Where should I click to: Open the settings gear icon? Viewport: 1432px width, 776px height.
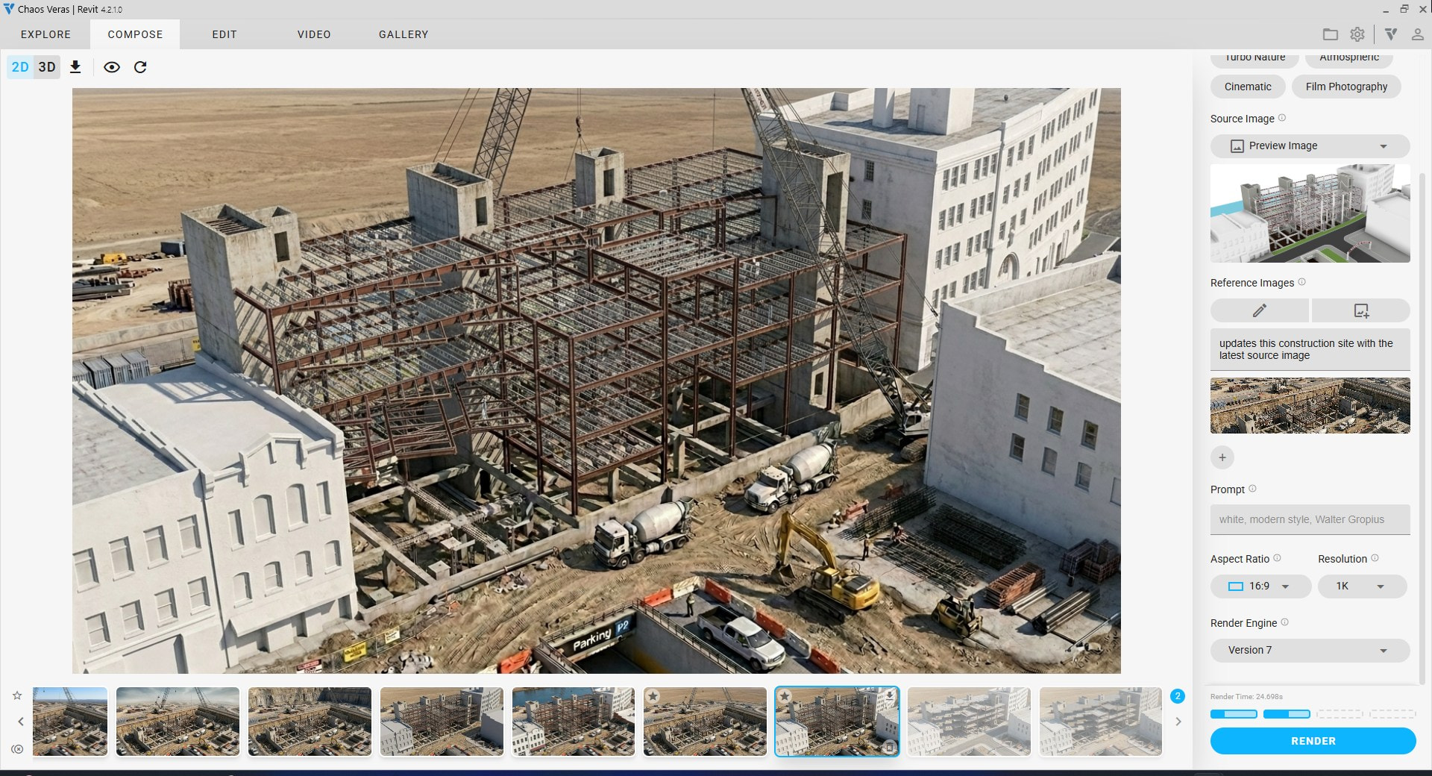(1357, 34)
